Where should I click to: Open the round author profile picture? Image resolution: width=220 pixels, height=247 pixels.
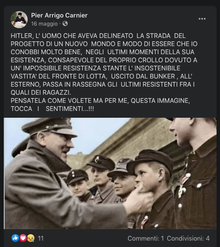(x=19, y=20)
